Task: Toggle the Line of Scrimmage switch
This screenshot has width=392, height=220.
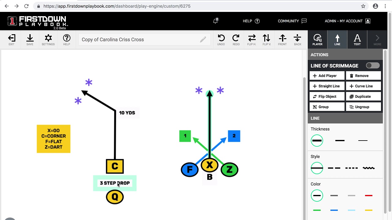Action: (x=373, y=66)
